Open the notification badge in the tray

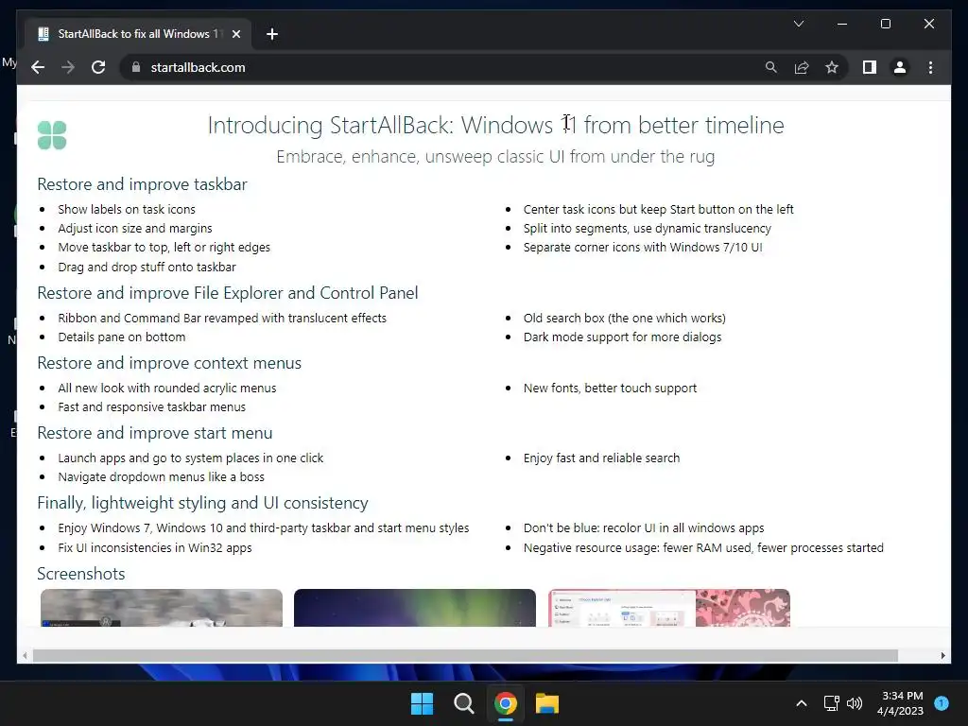[x=942, y=703]
